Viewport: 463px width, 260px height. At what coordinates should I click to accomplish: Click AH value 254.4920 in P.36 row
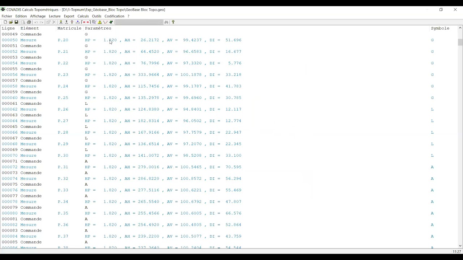148,225
